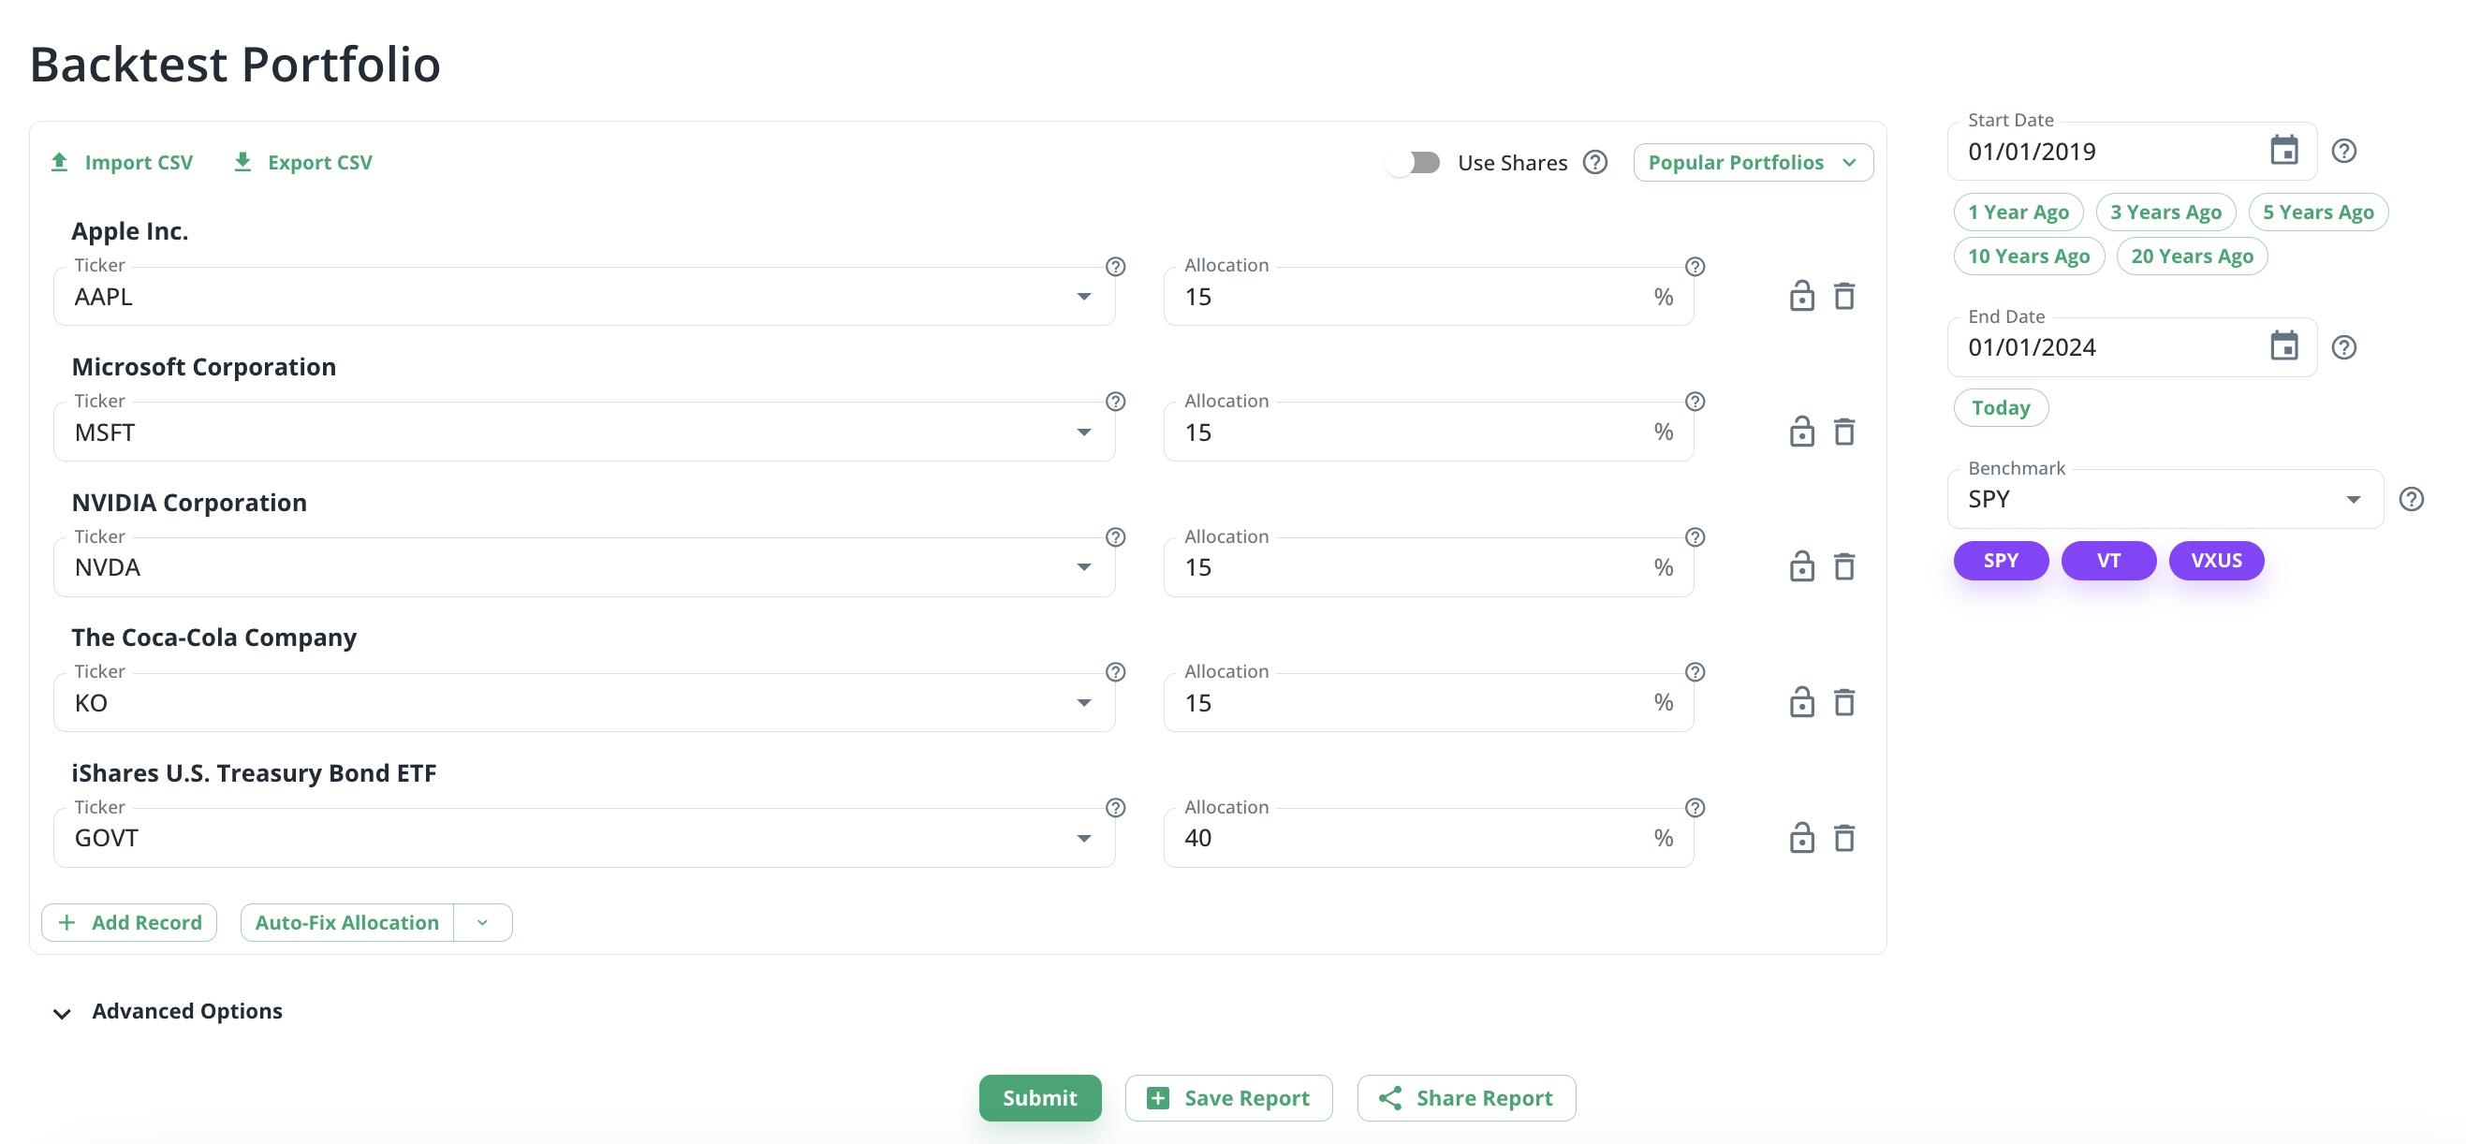Delete the Apple Inc. row via trash icon
The width and height of the screenshot is (2466, 1144).
coord(1844,296)
